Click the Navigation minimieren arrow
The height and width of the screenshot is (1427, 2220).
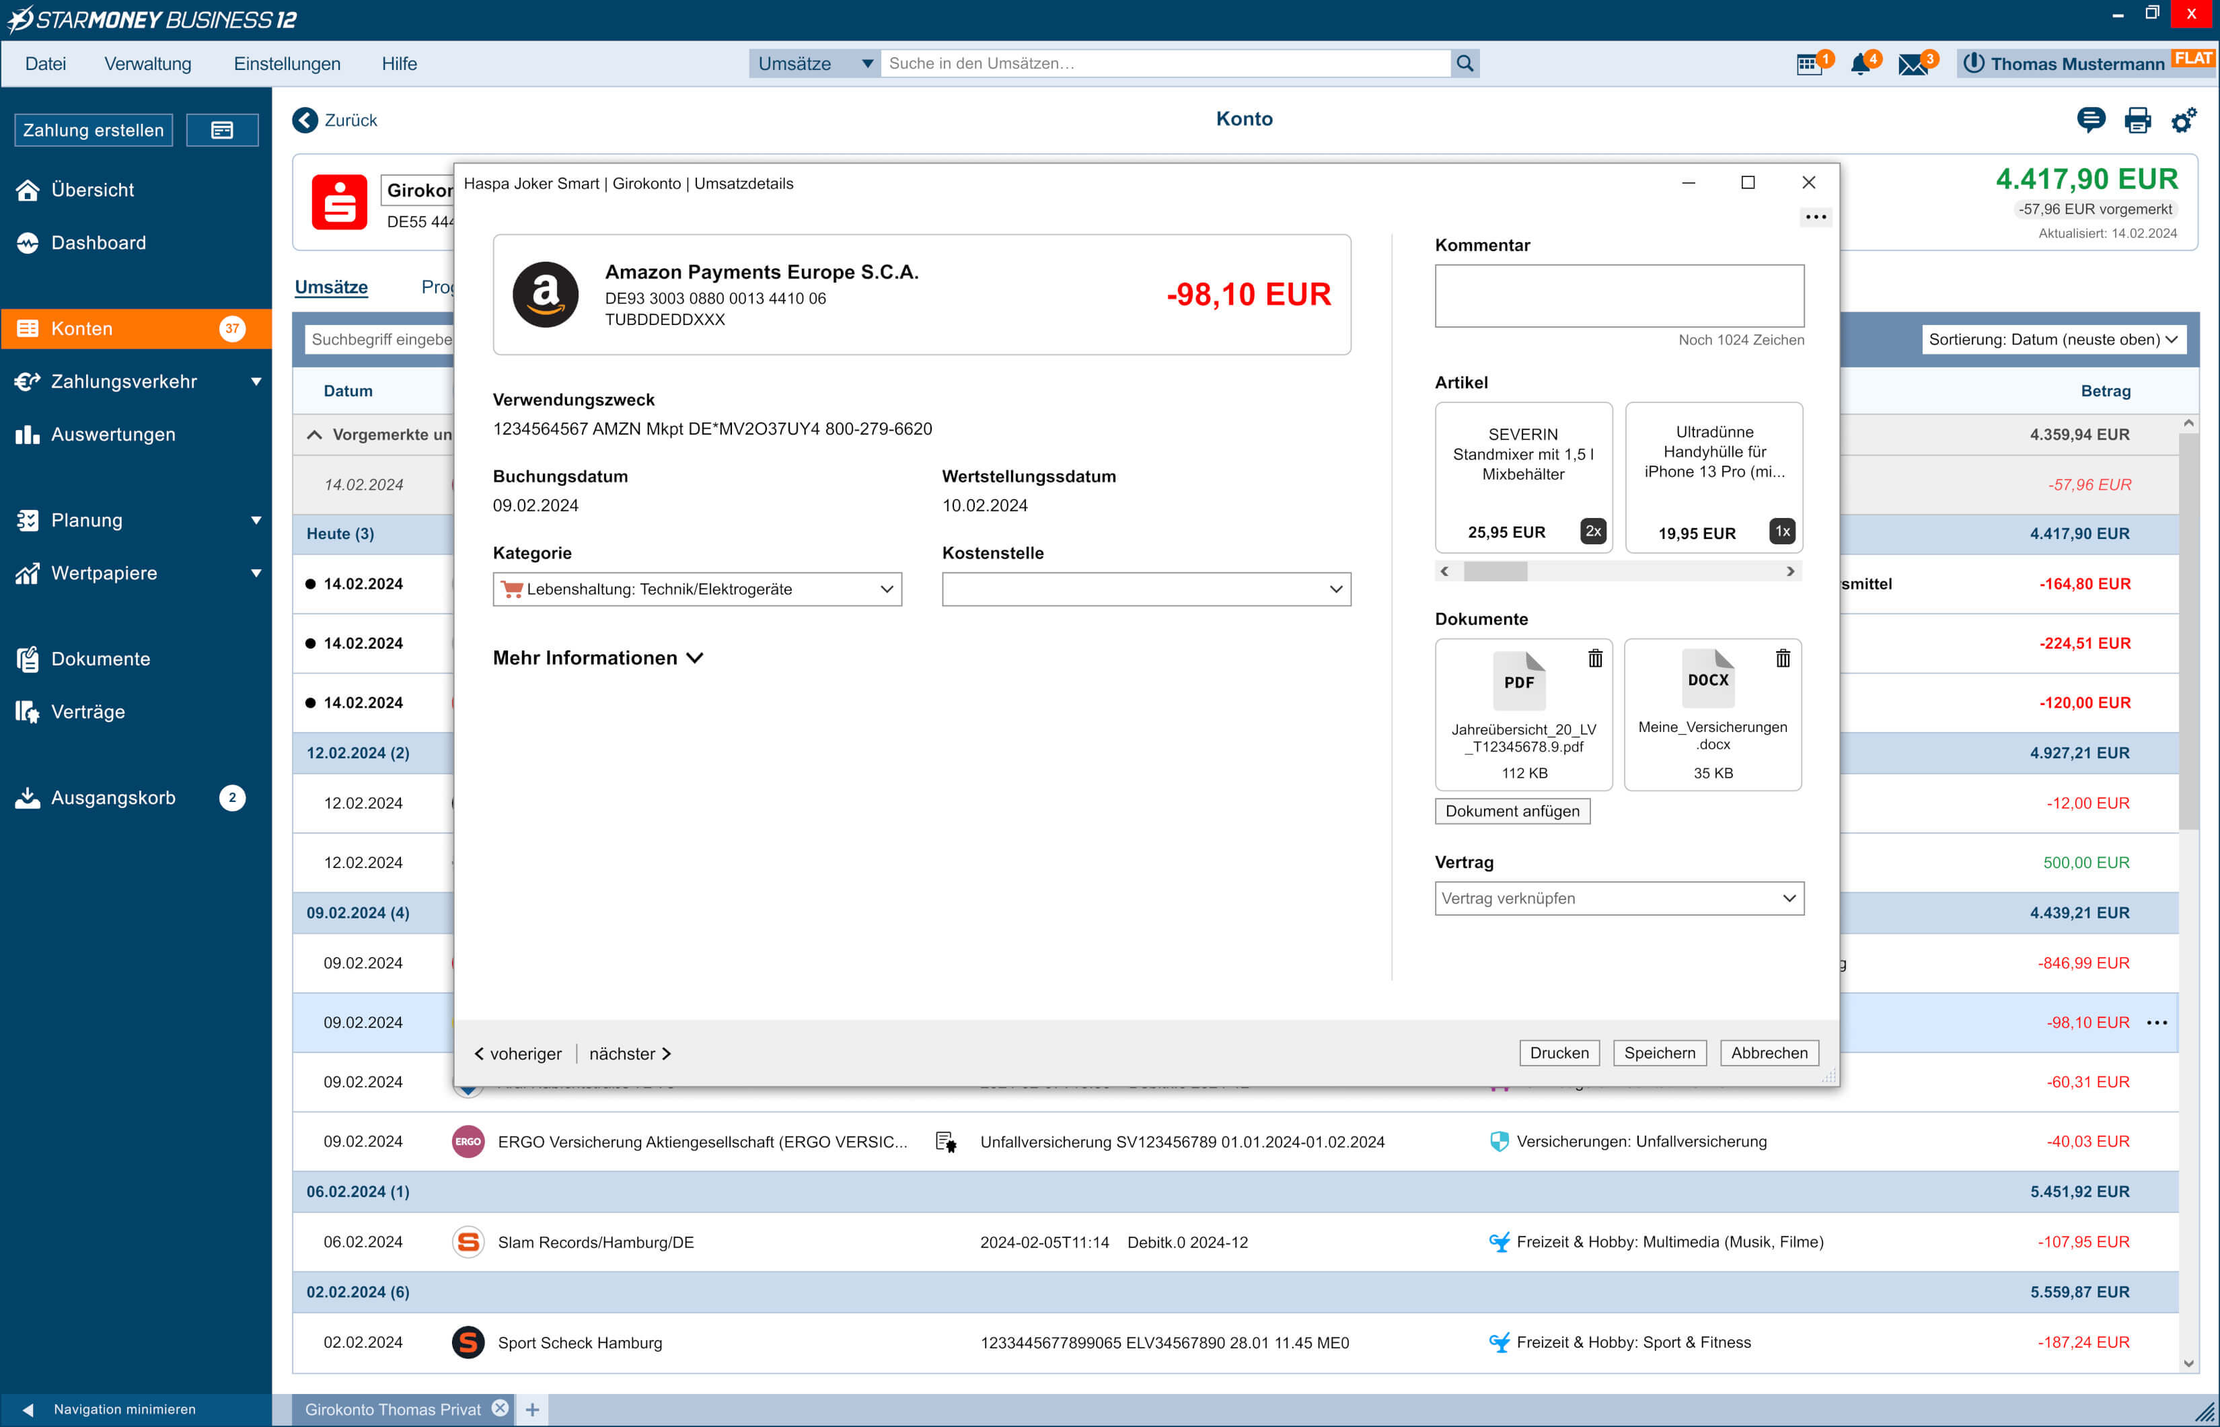point(28,1410)
